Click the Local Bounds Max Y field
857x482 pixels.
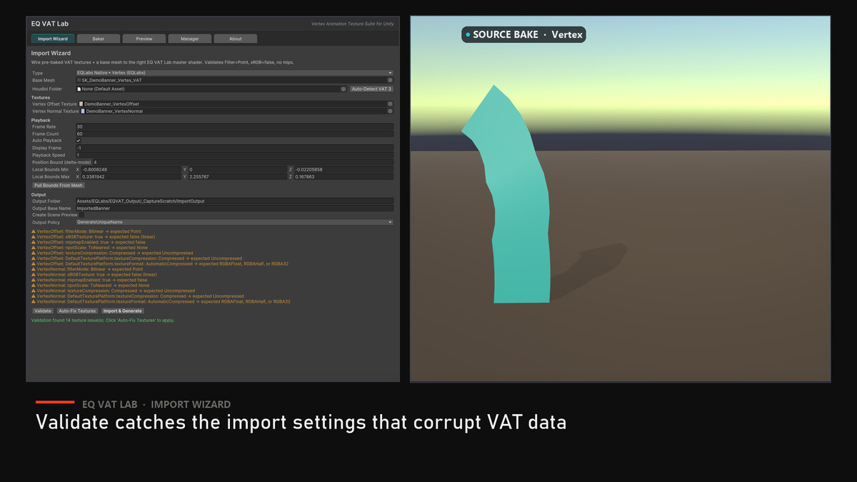(237, 176)
